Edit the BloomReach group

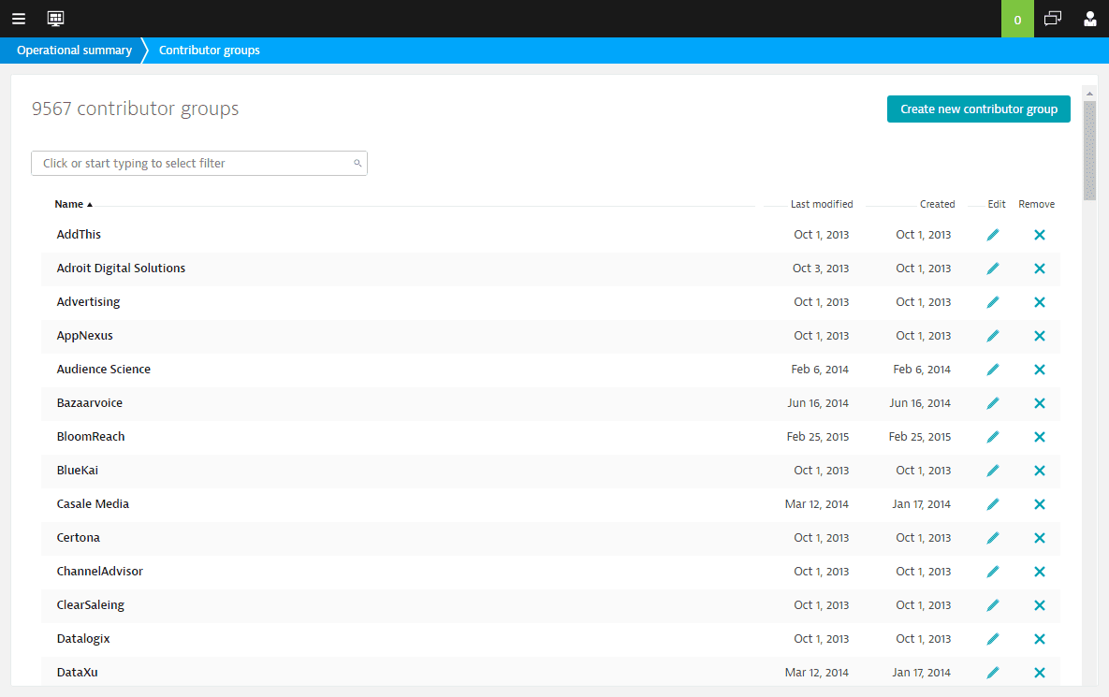pyautogui.click(x=993, y=437)
